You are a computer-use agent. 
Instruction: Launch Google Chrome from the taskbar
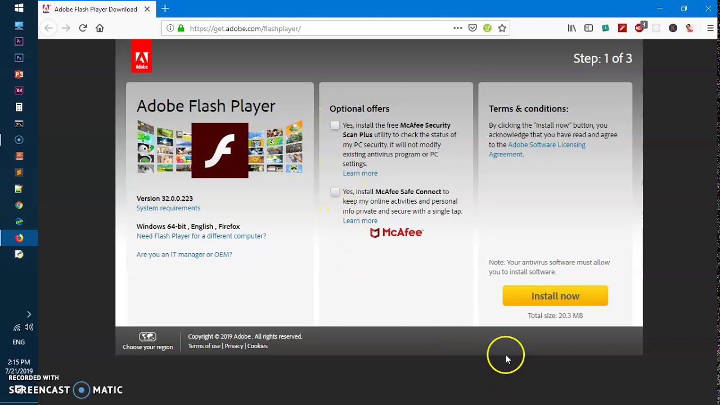coord(19,205)
